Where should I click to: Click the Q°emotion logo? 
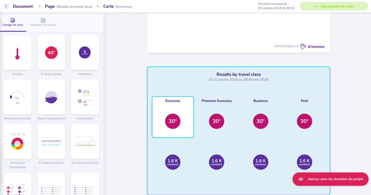312,46
